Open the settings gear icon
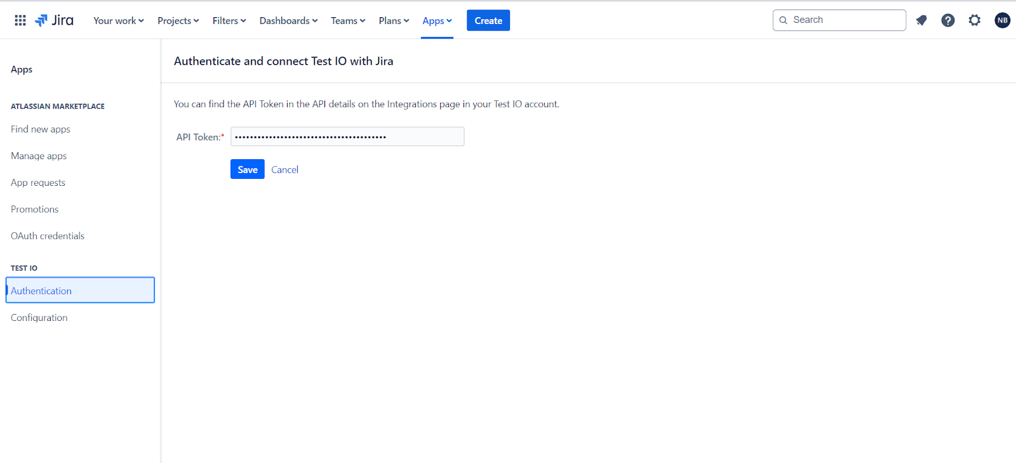 pyautogui.click(x=975, y=20)
